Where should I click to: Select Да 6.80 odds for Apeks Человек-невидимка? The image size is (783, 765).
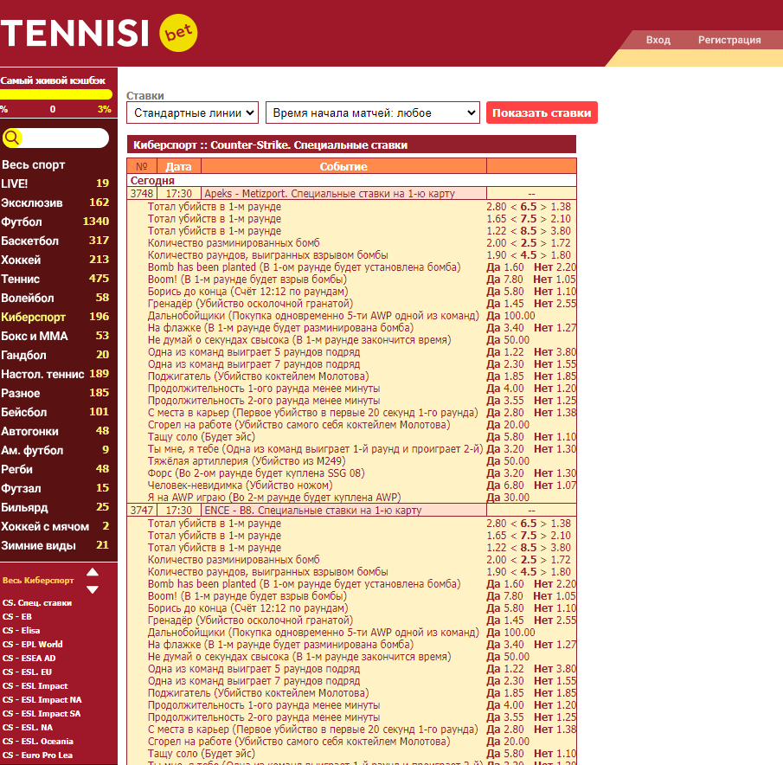[x=505, y=485]
